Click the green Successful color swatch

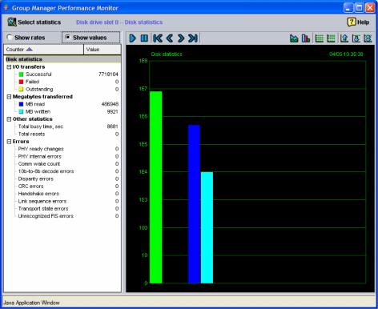[21, 74]
